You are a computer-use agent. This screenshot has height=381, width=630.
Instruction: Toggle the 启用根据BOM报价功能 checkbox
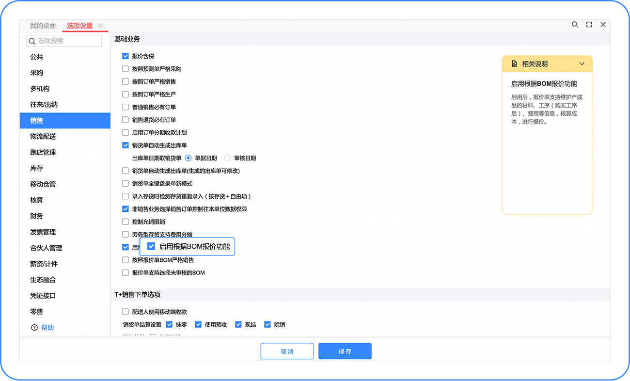[151, 246]
